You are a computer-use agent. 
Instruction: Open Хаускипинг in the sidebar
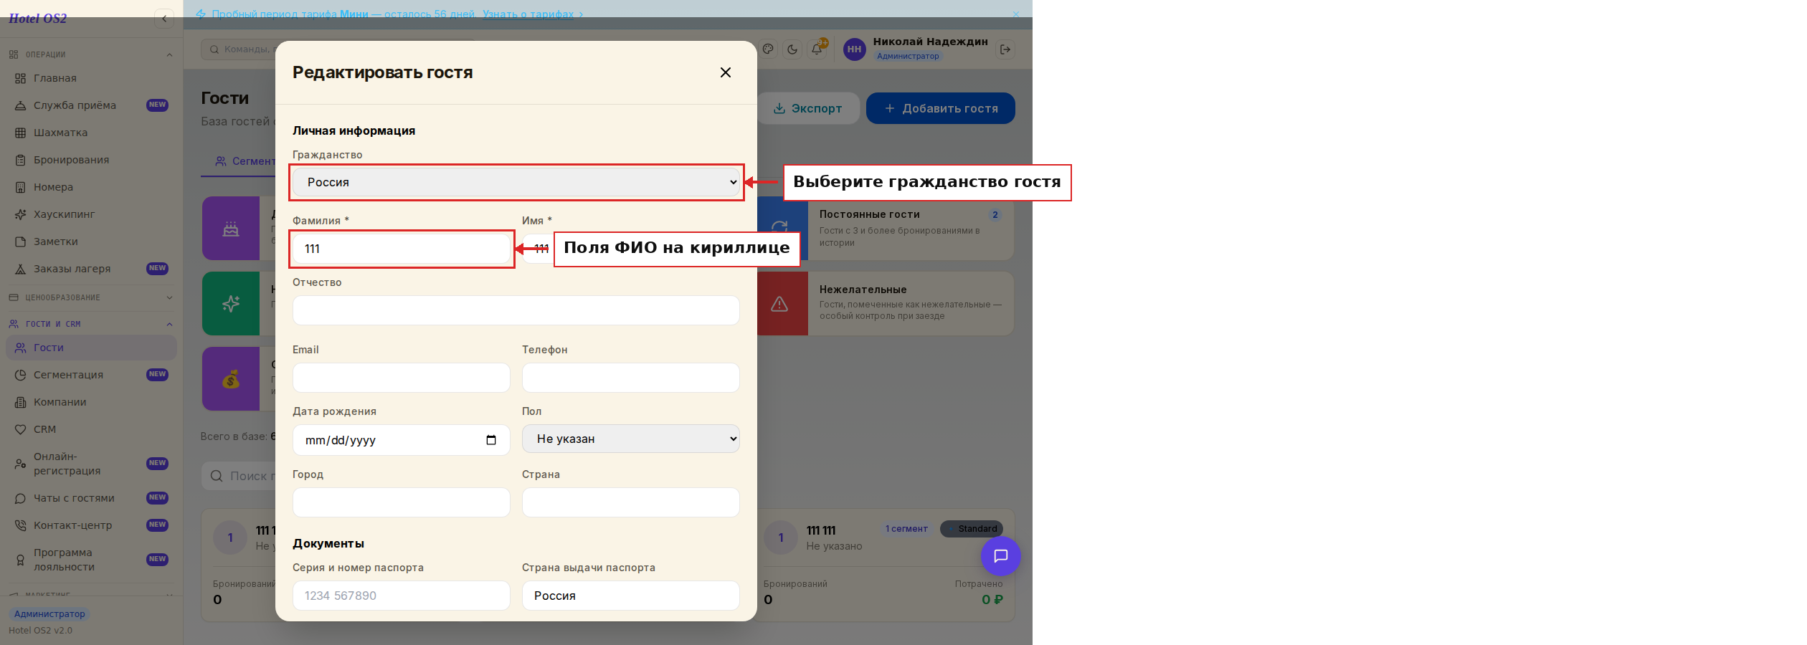coord(91,214)
